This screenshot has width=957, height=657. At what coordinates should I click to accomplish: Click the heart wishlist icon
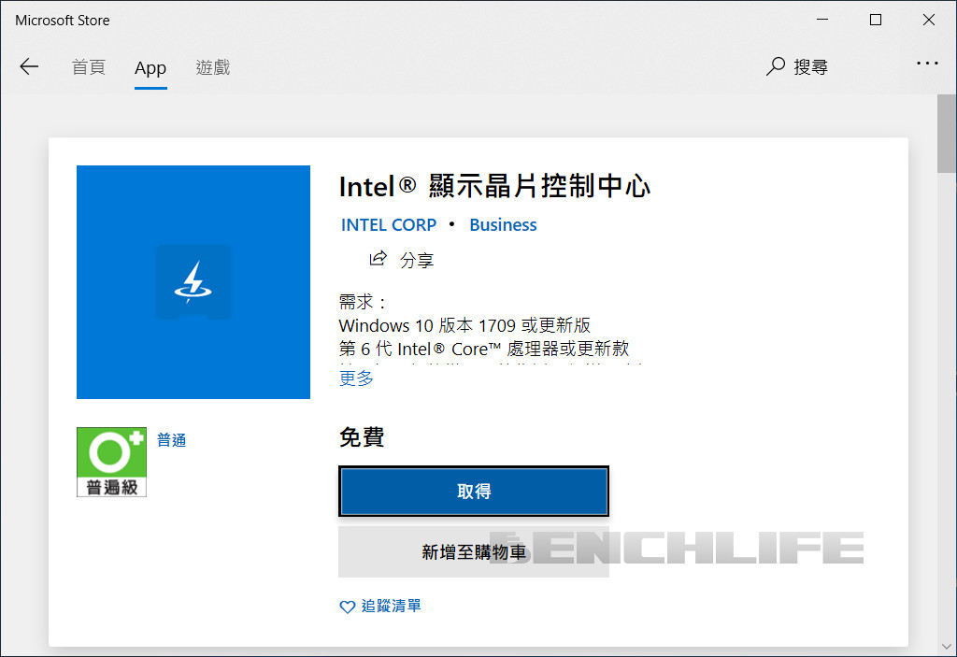tap(348, 607)
